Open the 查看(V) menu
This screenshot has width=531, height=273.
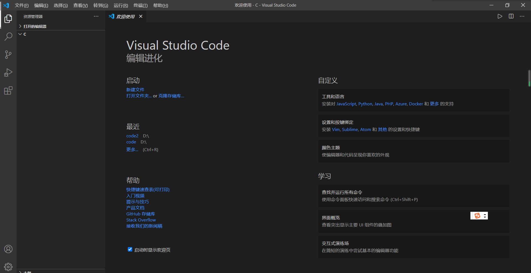pyautogui.click(x=80, y=5)
